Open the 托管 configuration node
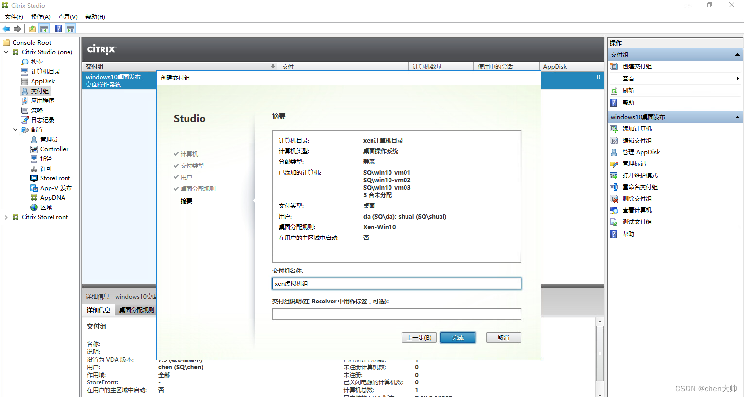The image size is (744, 397). pos(46,159)
